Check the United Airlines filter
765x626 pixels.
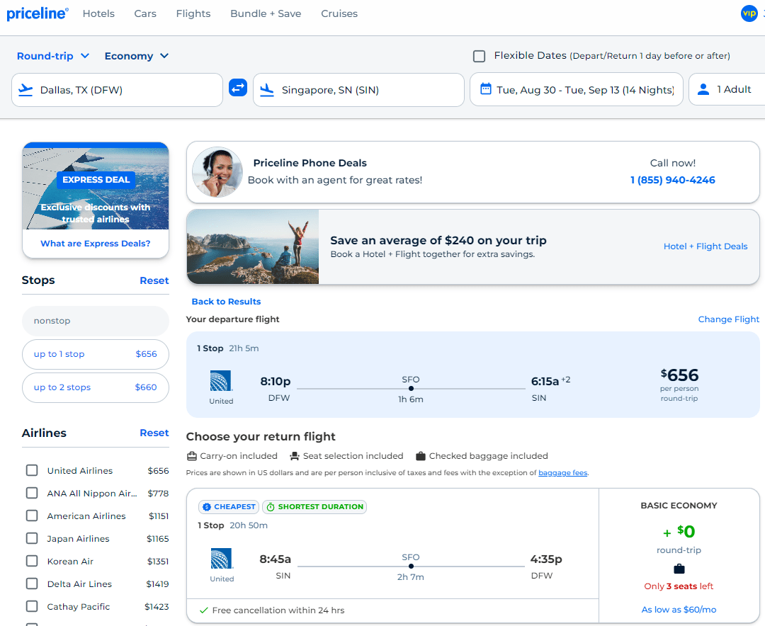[31, 470]
